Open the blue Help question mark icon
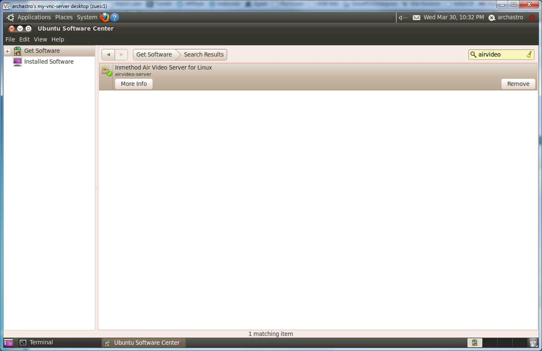This screenshot has width=542, height=351. tap(115, 17)
